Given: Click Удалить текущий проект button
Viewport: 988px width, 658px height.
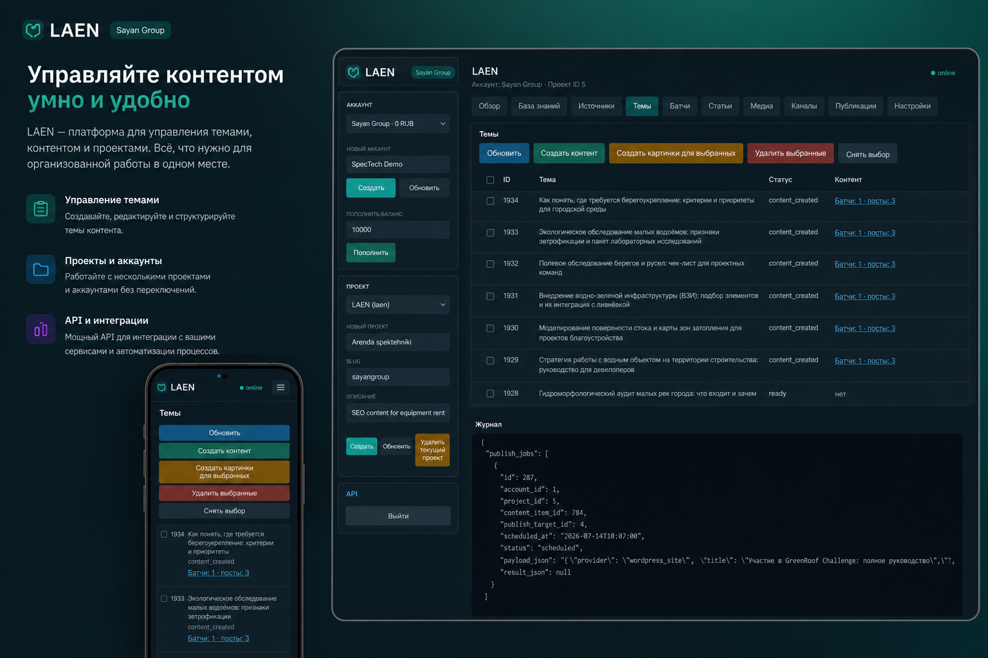Looking at the screenshot, I should [432, 450].
